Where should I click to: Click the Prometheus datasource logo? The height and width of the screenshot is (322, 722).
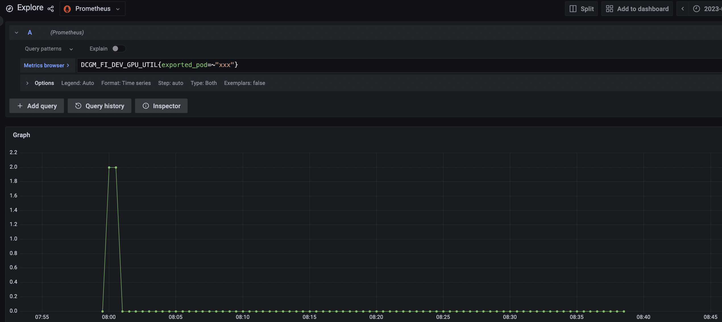pos(67,9)
